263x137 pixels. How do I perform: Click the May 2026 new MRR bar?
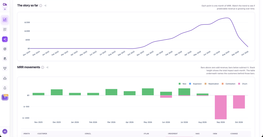[148, 92]
